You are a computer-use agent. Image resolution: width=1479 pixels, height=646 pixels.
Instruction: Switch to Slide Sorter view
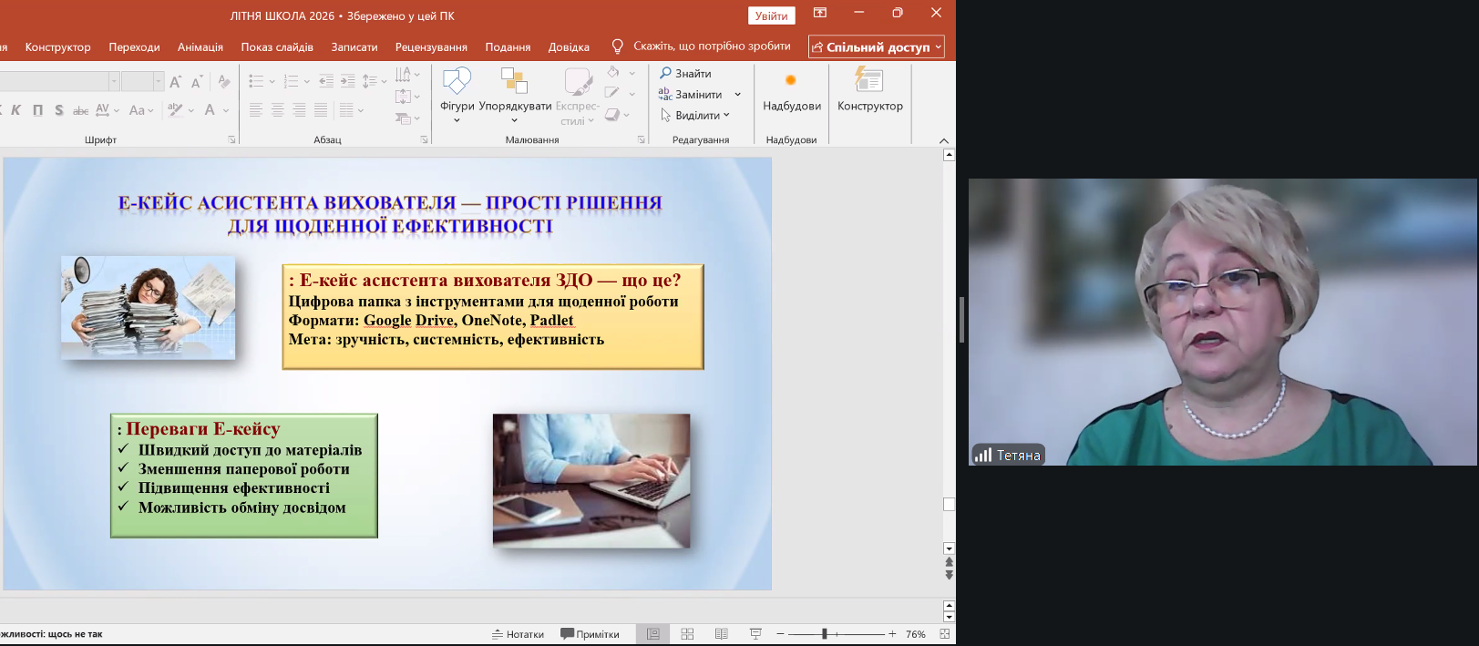click(x=687, y=634)
